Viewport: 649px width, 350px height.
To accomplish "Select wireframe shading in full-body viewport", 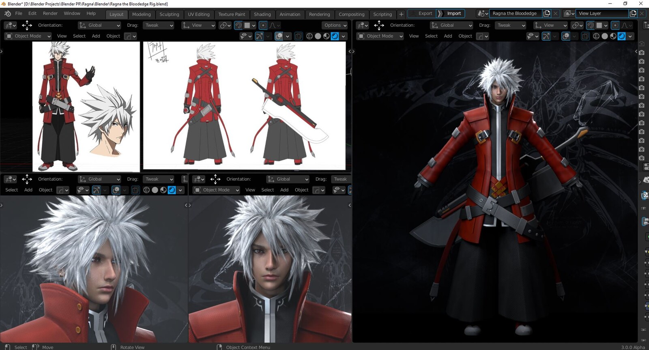I will coord(596,36).
